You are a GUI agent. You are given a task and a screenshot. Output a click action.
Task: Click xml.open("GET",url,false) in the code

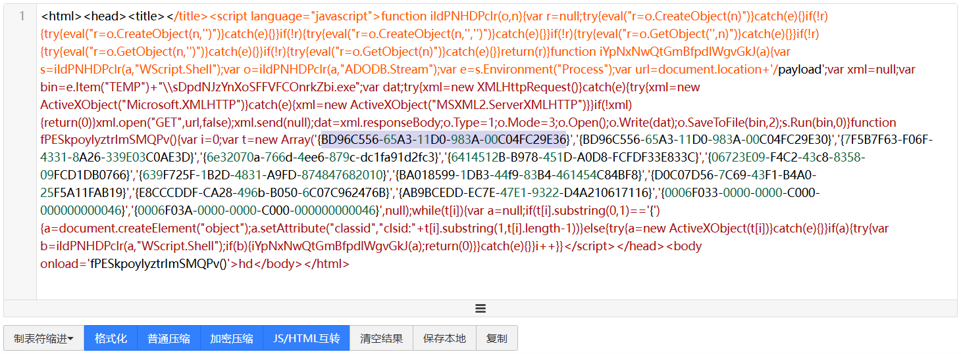(x=165, y=122)
